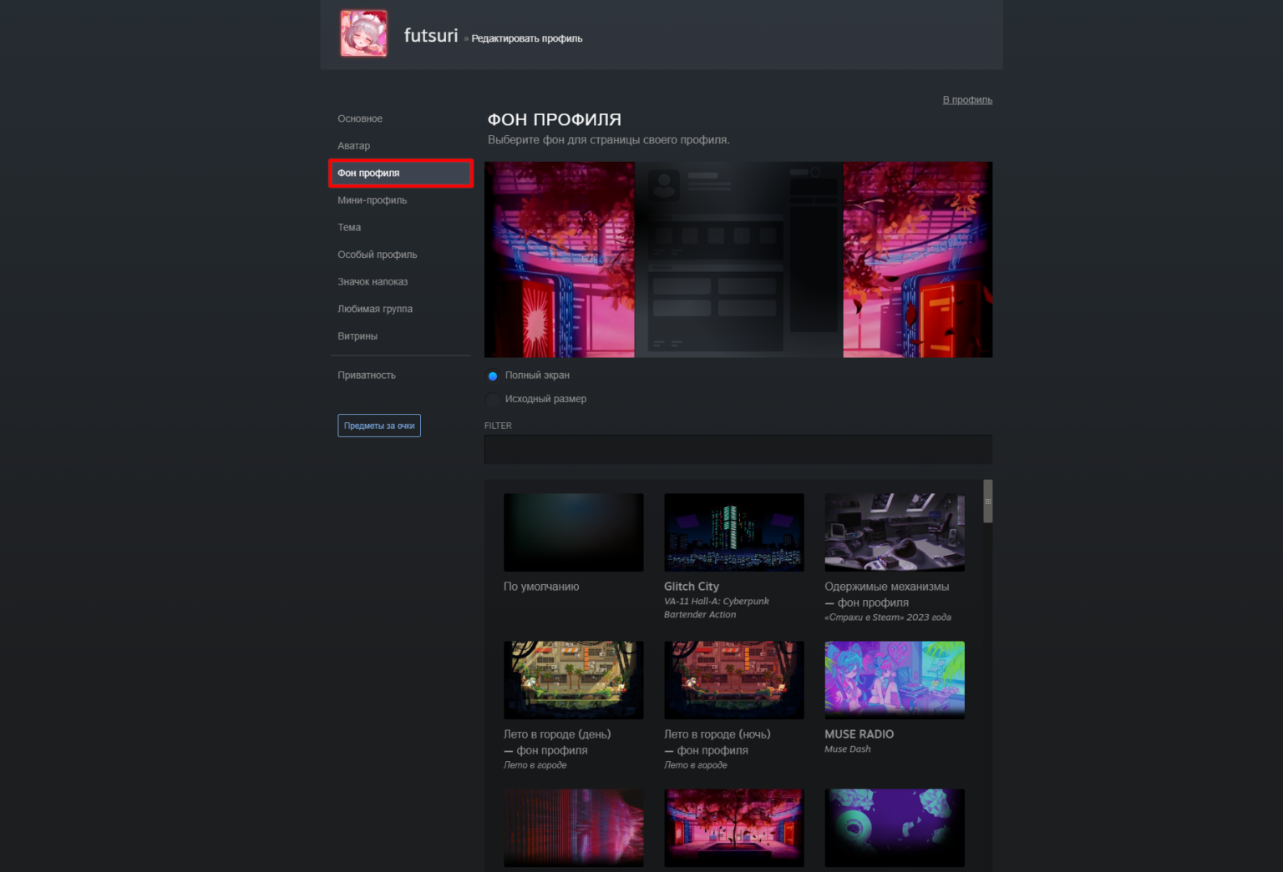Open the "Тема" section
1283x872 pixels.
348,227
